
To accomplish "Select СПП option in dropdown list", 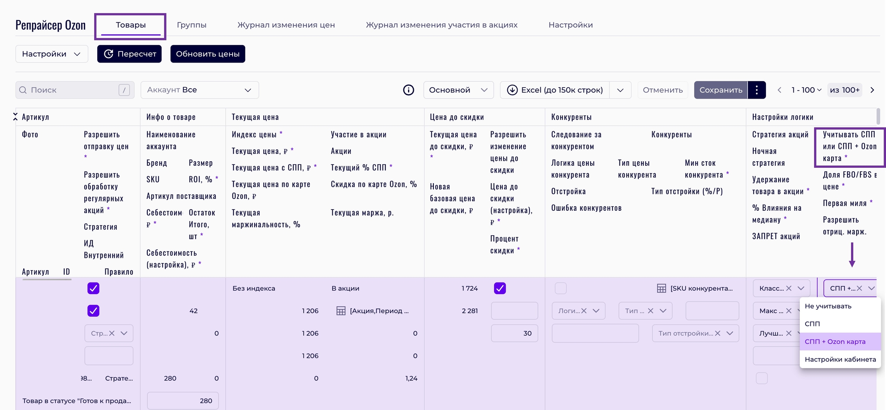I will pos(812,324).
